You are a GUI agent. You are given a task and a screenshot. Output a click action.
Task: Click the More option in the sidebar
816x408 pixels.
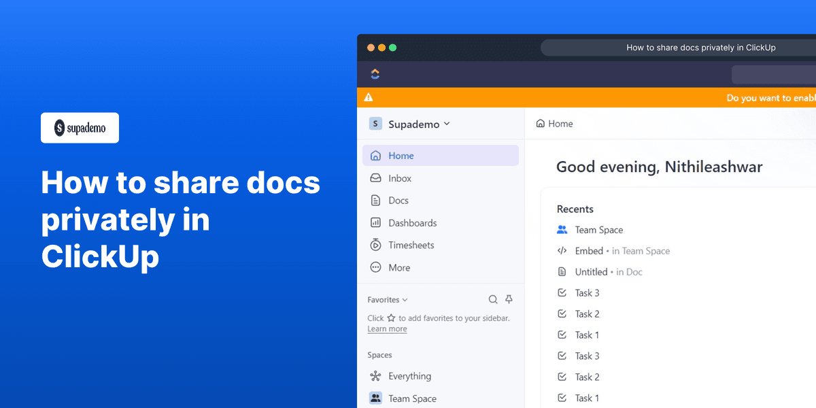tap(399, 267)
